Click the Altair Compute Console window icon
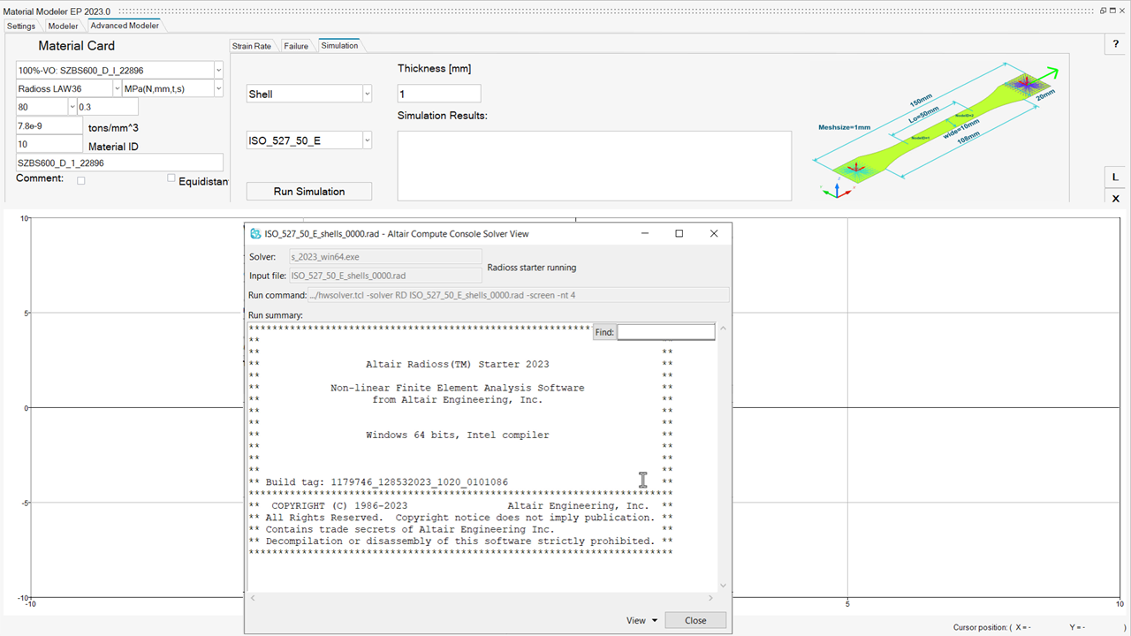The height and width of the screenshot is (636, 1131). [x=255, y=234]
